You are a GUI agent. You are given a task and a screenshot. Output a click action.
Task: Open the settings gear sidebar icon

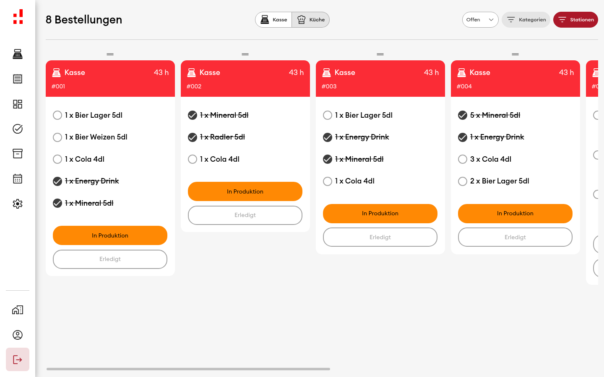click(18, 204)
